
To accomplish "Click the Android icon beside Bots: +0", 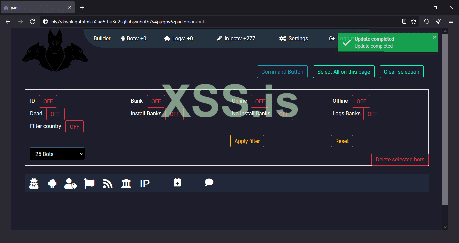I will coord(123,39).
